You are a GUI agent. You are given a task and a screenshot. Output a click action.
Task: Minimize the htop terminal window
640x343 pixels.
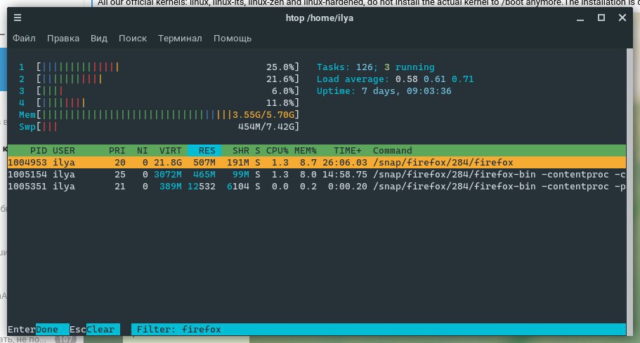point(580,18)
